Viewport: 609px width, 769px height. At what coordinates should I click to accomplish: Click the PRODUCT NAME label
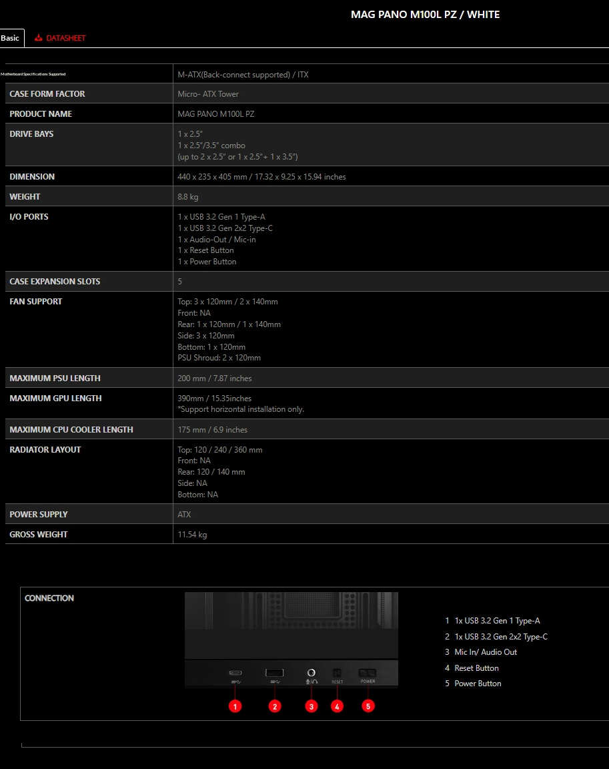point(41,113)
